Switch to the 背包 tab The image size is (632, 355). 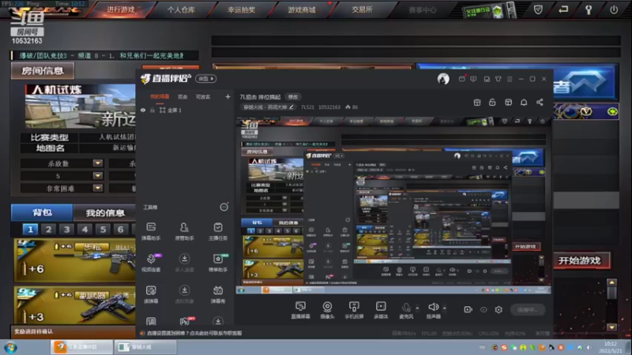click(42, 212)
